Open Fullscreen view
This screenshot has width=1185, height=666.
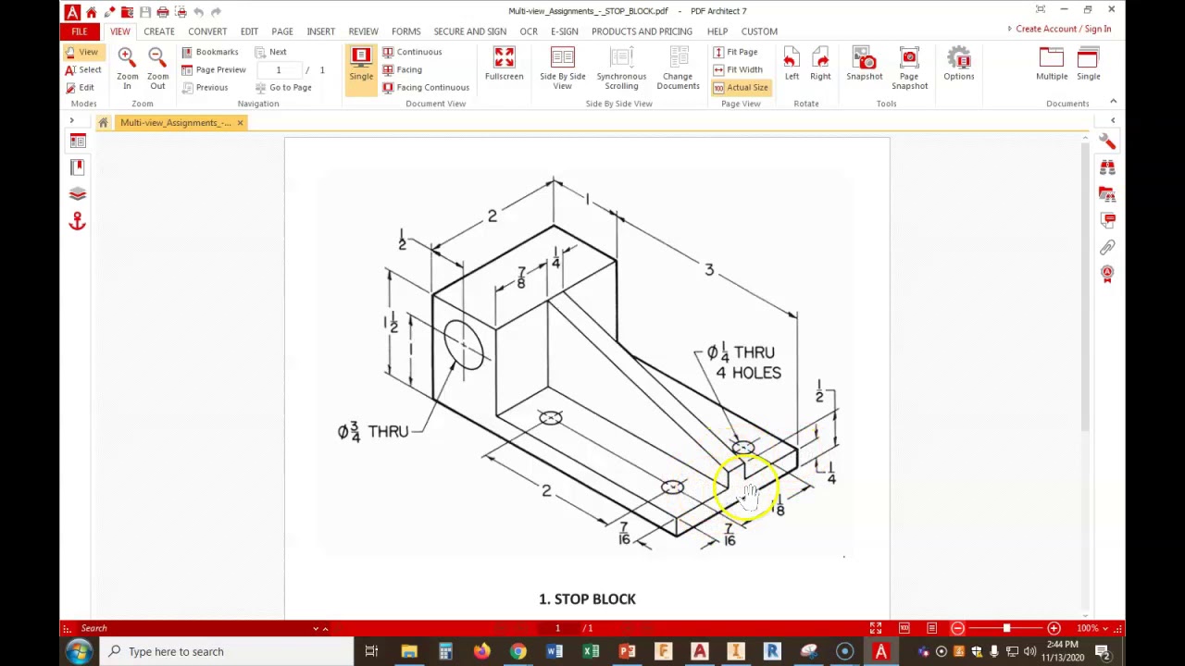coord(504,65)
